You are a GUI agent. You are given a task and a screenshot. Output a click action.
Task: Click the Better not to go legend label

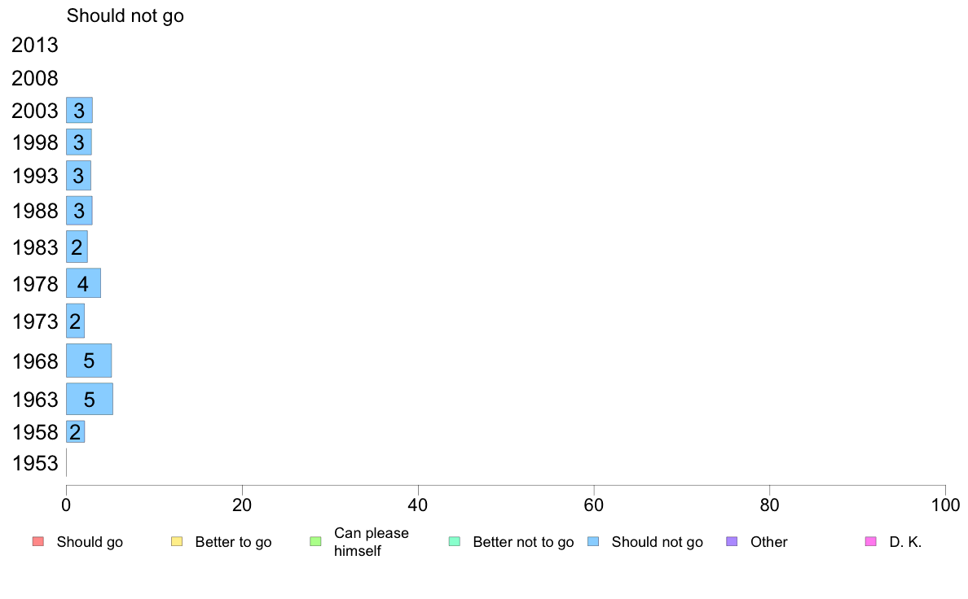(x=523, y=542)
